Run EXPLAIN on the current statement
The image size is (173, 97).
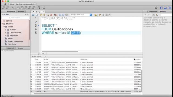48,15
